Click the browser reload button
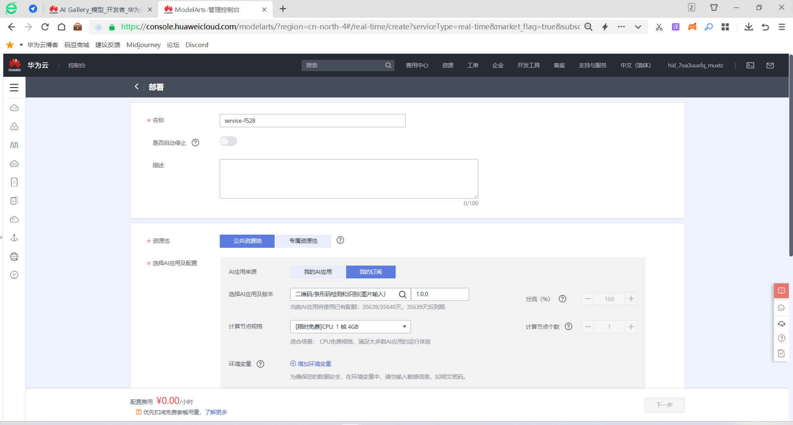Viewport: 793px width, 425px height. click(45, 27)
